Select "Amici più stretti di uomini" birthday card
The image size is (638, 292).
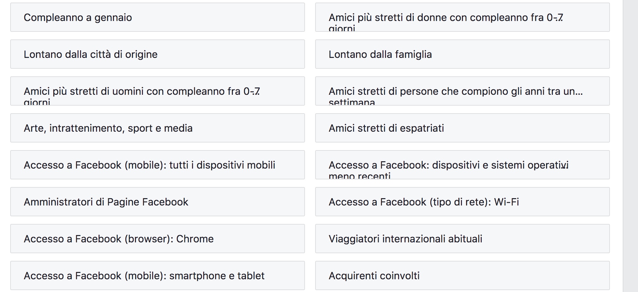click(x=157, y=91)
